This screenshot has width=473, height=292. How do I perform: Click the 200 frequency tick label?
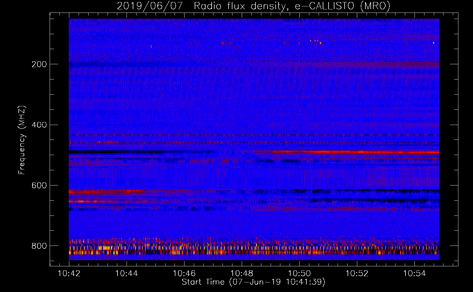(39, 64)
